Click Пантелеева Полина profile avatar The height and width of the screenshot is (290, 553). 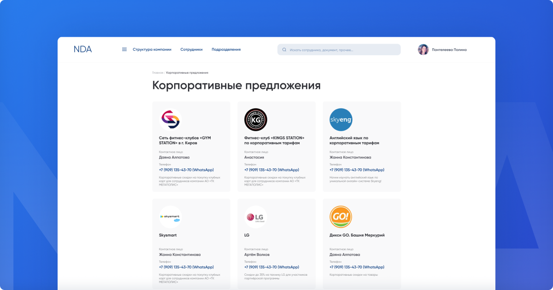[x=423, y=49]
